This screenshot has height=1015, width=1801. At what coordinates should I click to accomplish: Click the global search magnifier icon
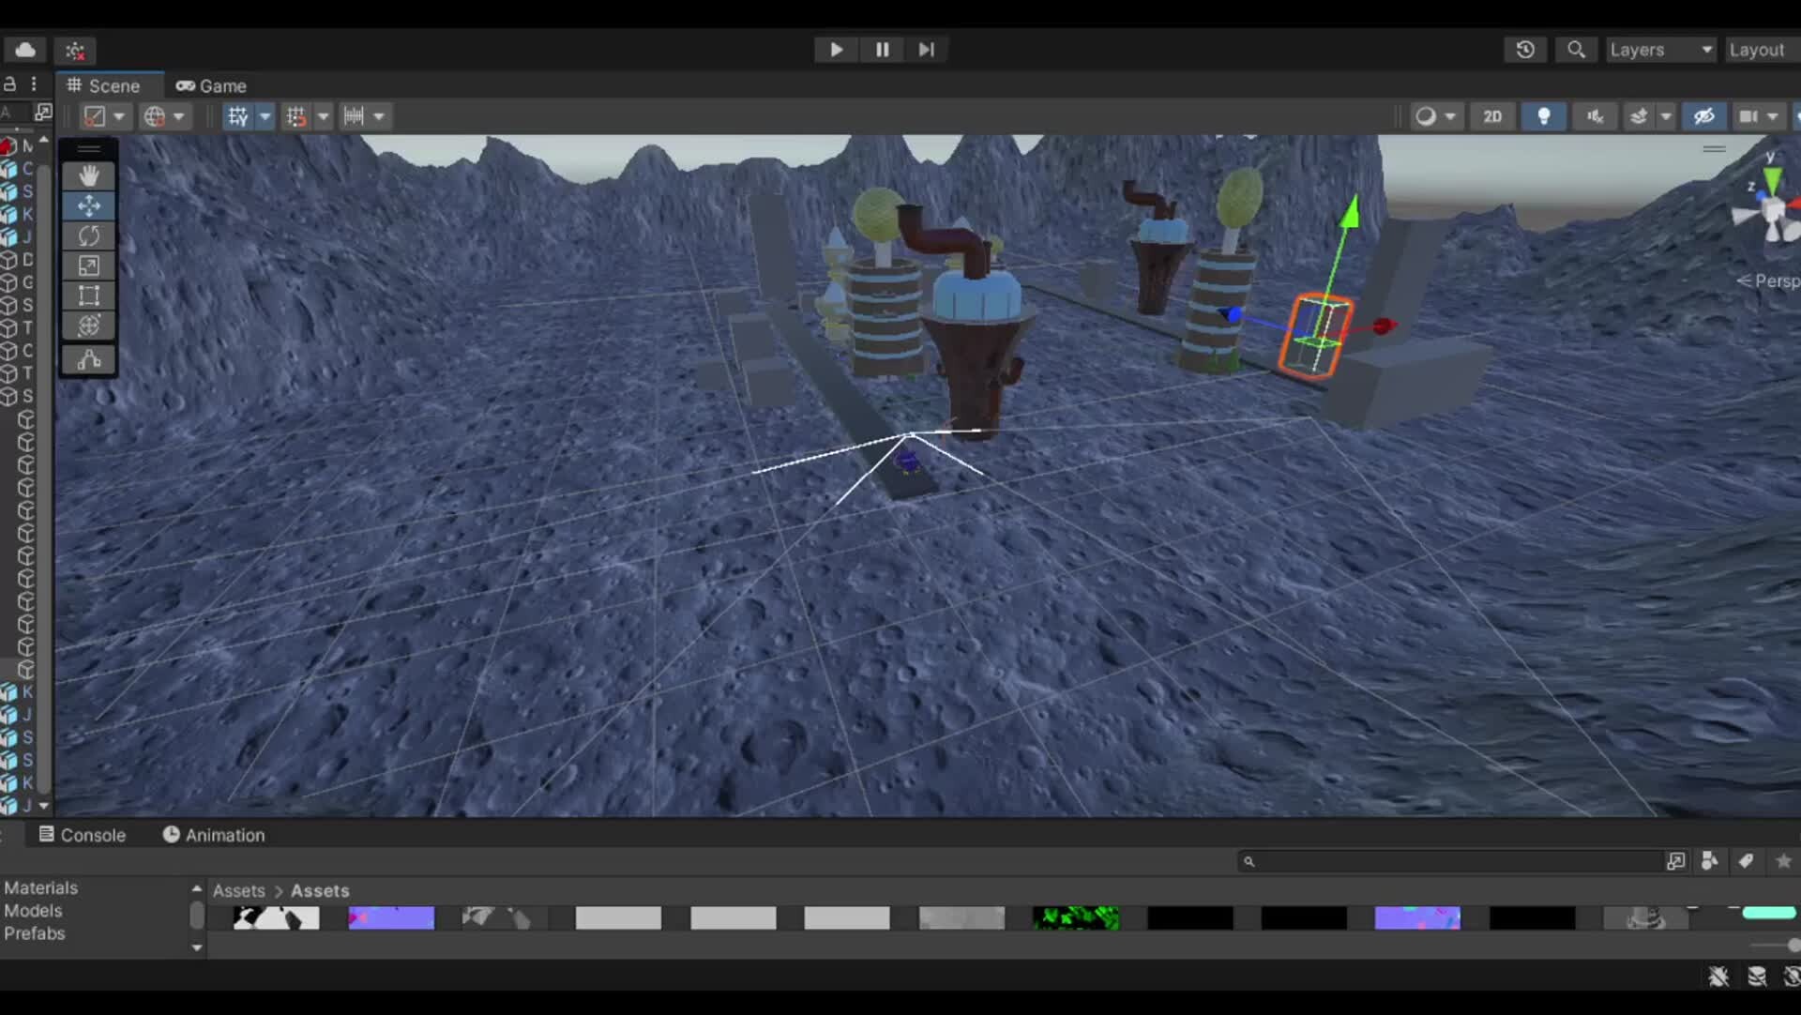(x=1576, y=50)
